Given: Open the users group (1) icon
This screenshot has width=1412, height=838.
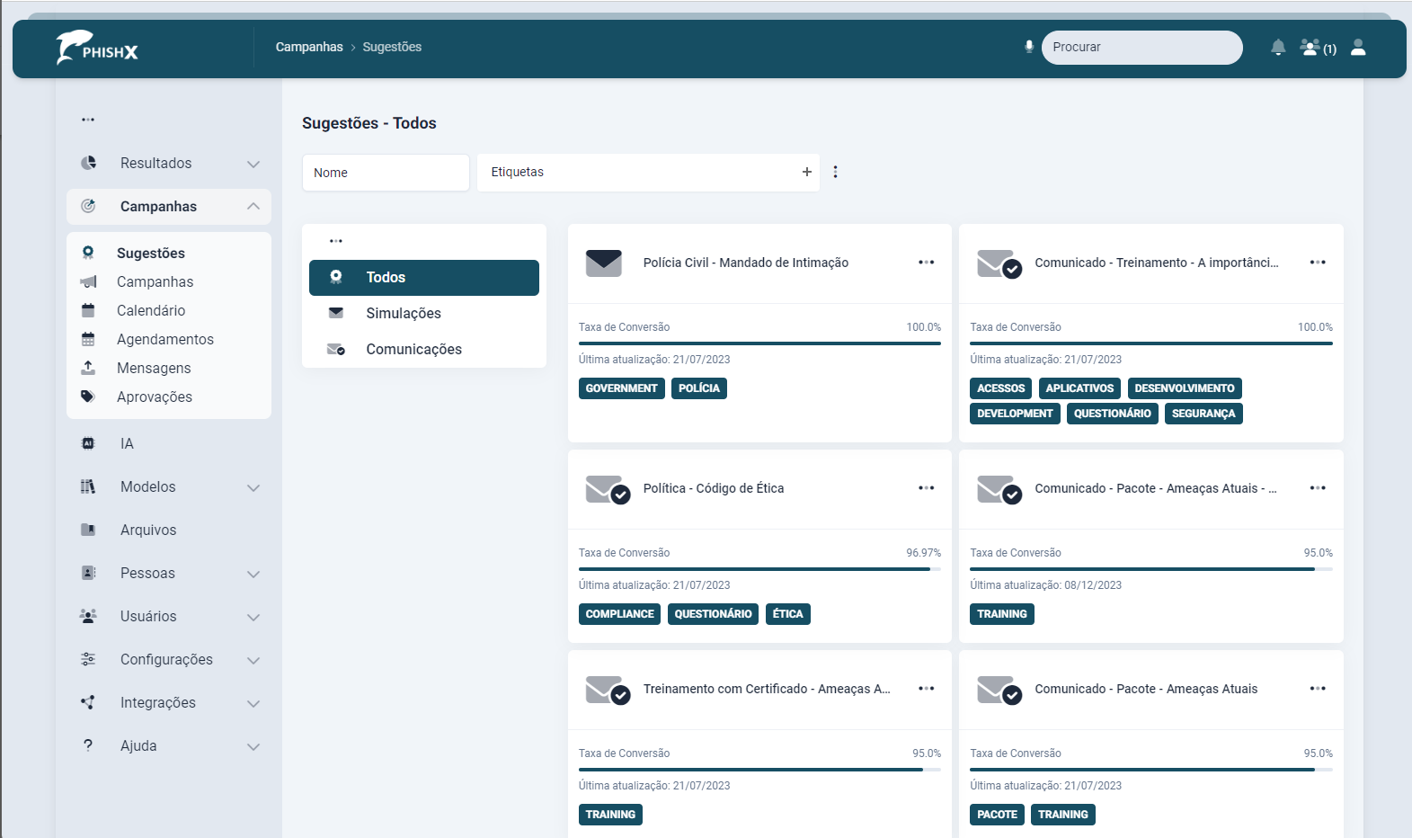Looking at the screenshot, I should point(1319,48).
